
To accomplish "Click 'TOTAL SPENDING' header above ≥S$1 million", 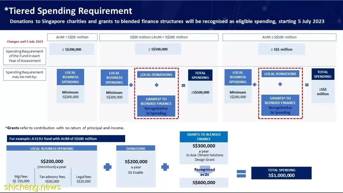I will pyautogui.click(x=323, y=74).
